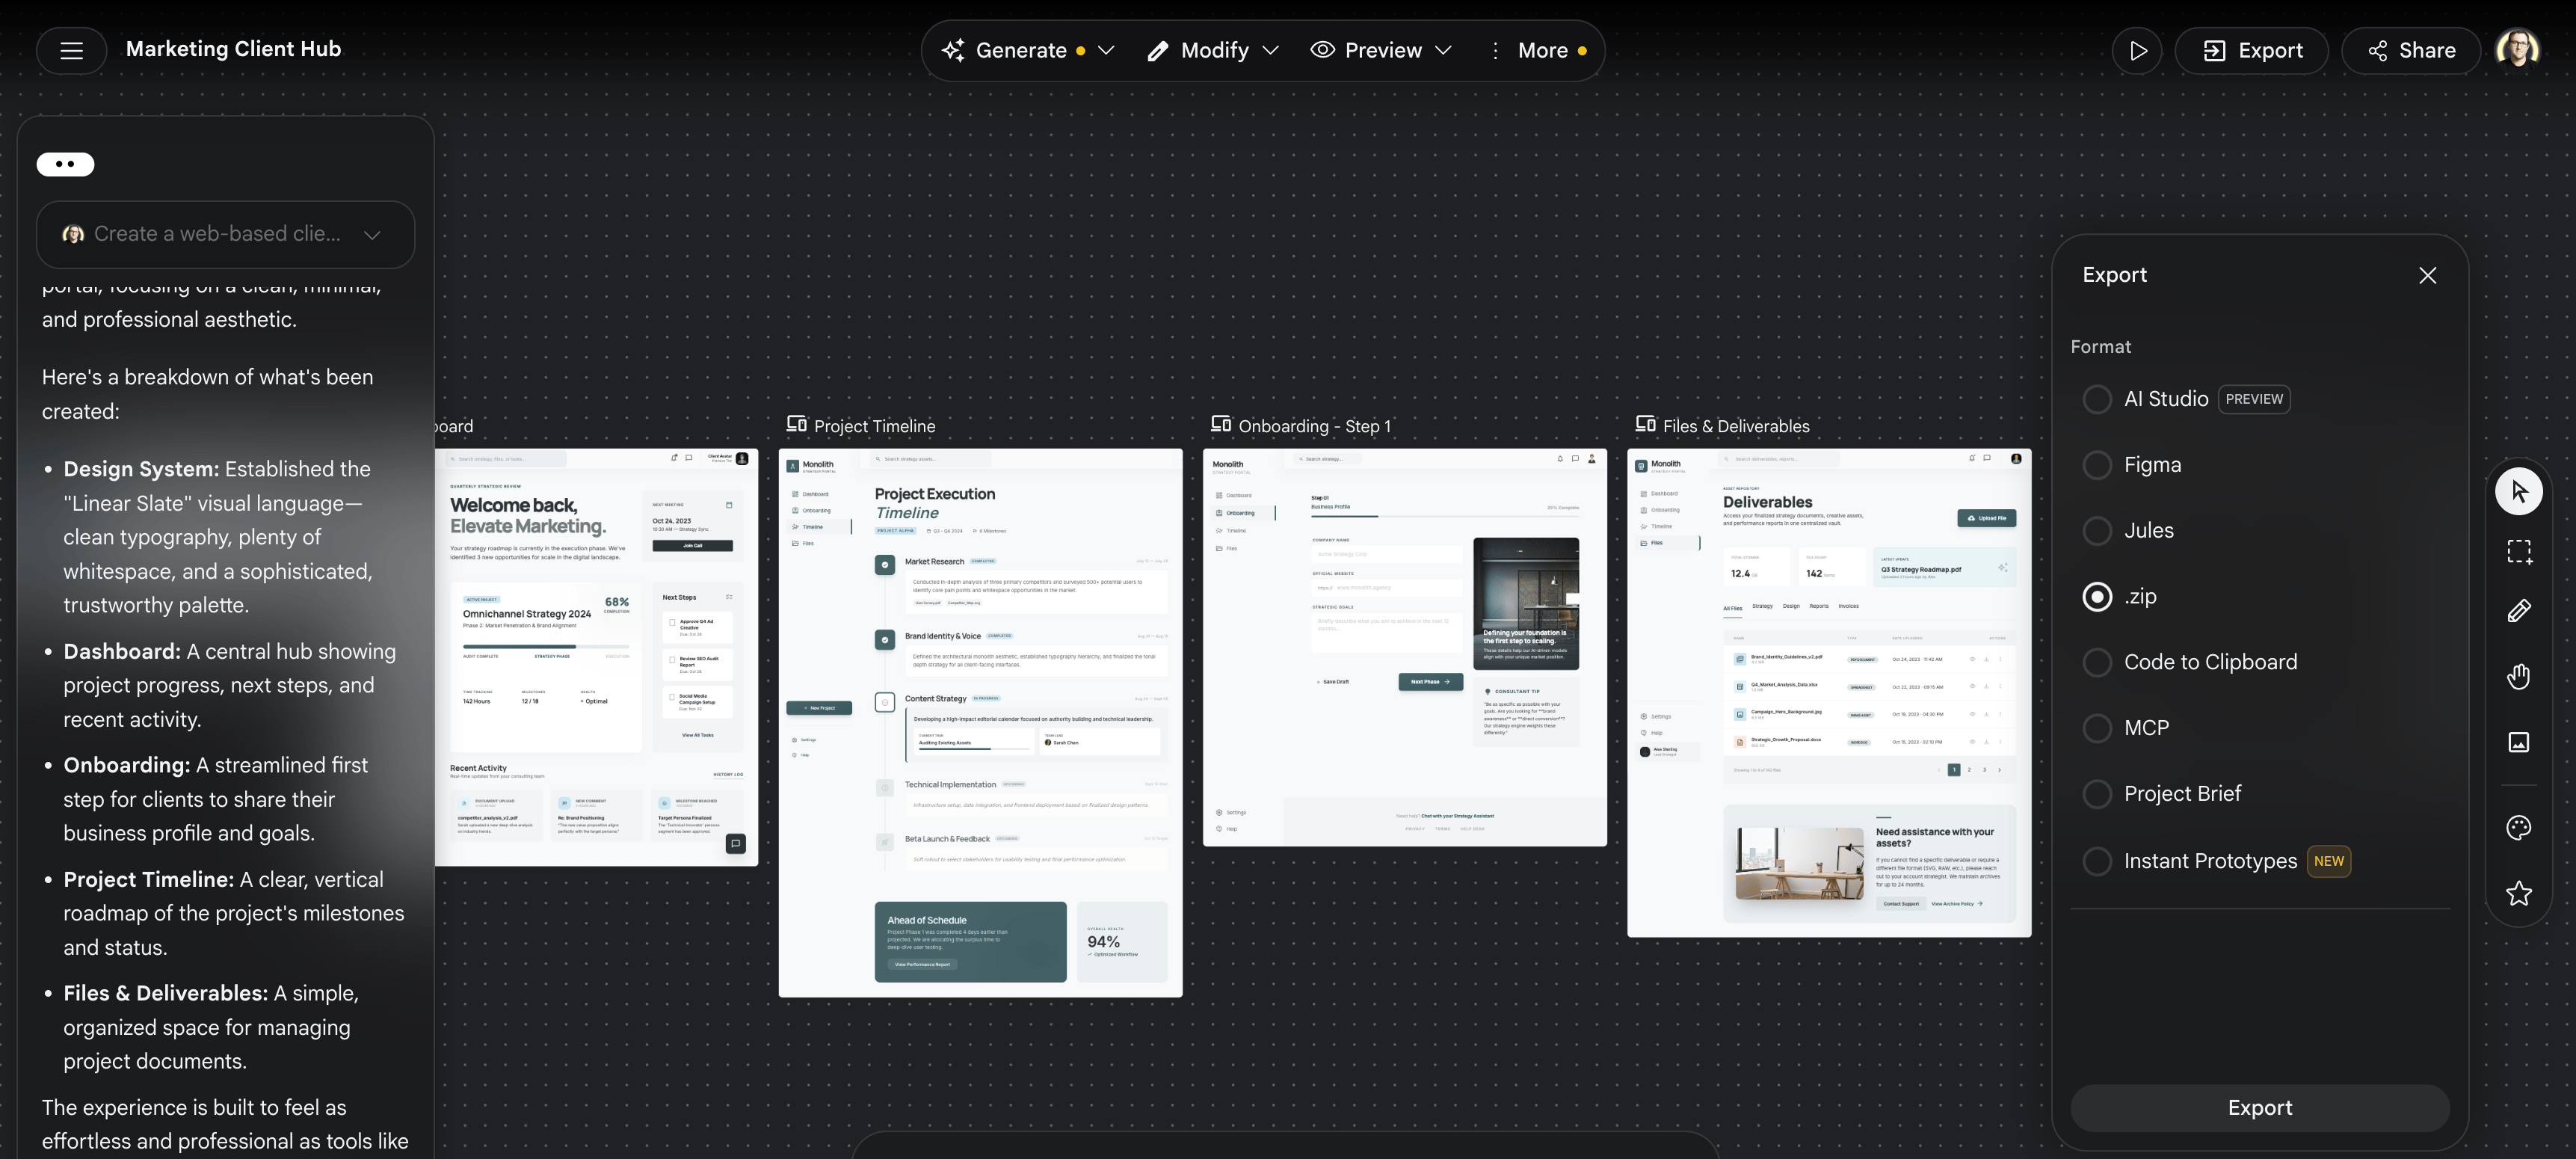
Task: Click the star favorites icon
Action: tap(2518, 893)
